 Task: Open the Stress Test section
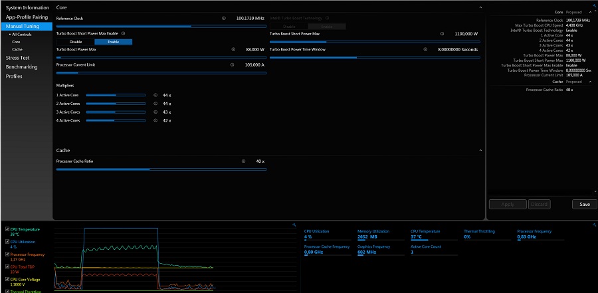click(17, 58)
